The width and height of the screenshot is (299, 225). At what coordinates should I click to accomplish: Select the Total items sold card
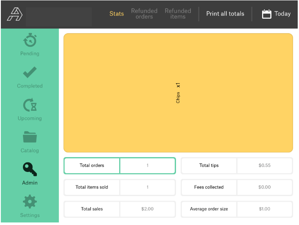click(x=120, y=187)
